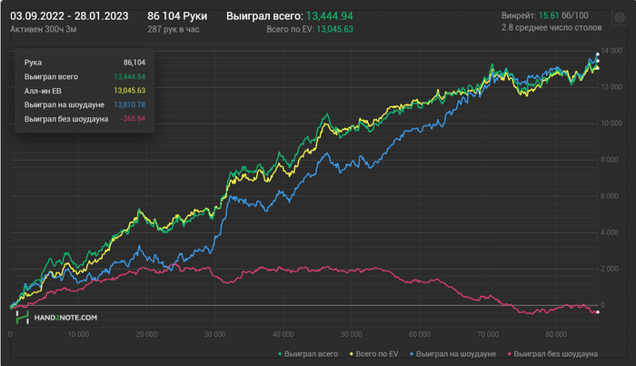Click the 40 000 label on the x-axis

point(283,334)
